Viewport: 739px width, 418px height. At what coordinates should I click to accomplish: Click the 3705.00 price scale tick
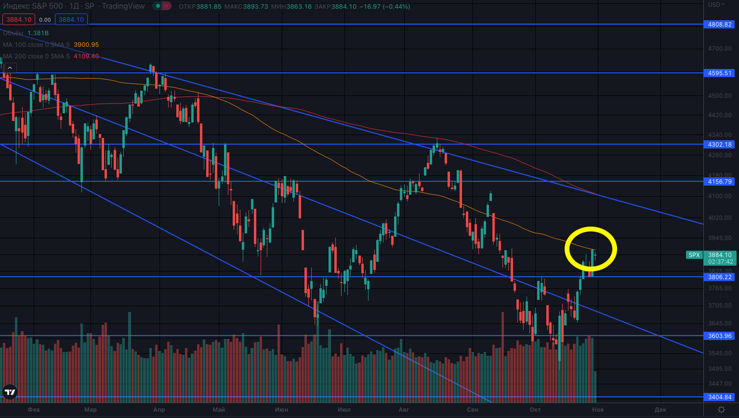point(720,305)
